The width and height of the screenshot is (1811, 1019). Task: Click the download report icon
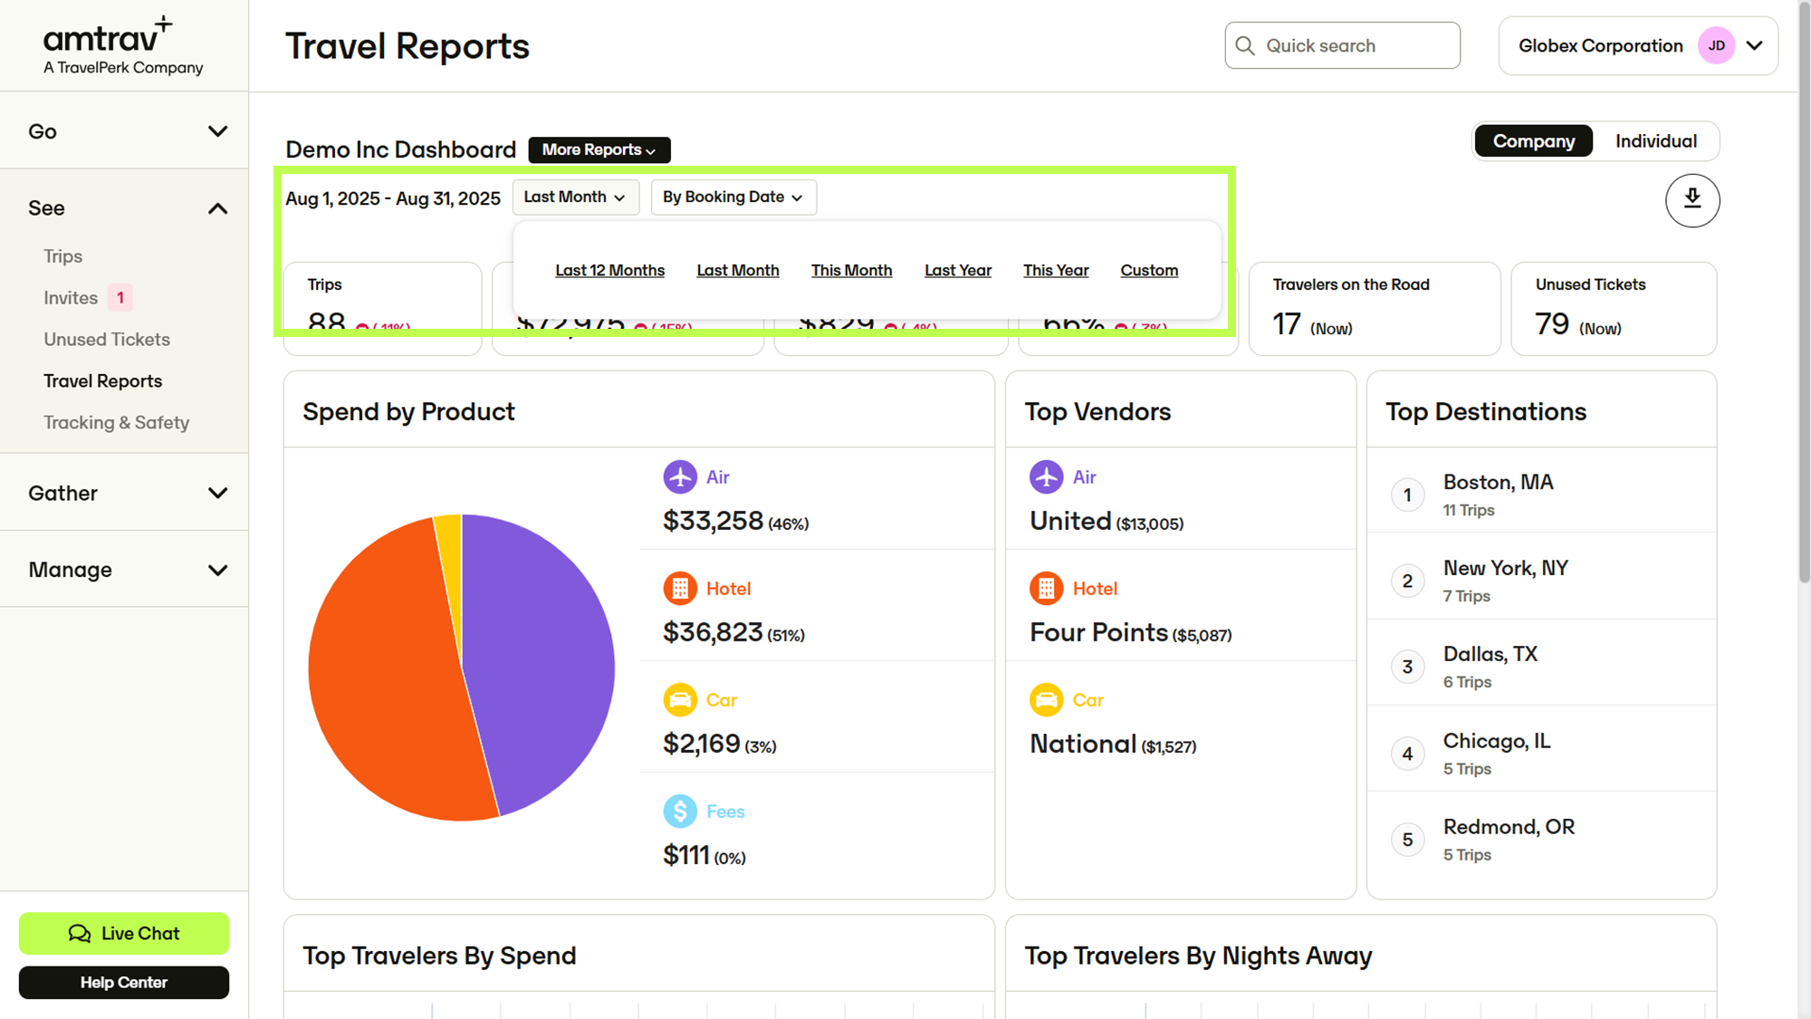[x=1691, y=200]
